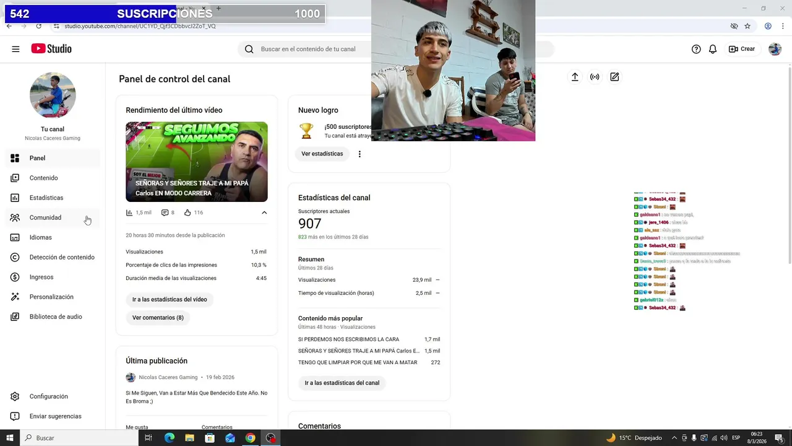
Task: Click the volume speaker icon in the tray
Action: click(x=723, y=438)
